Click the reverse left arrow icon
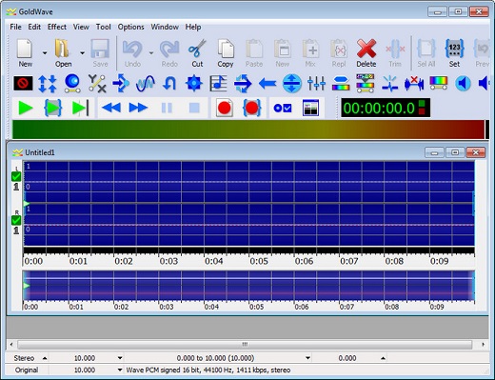 [267, 84]
